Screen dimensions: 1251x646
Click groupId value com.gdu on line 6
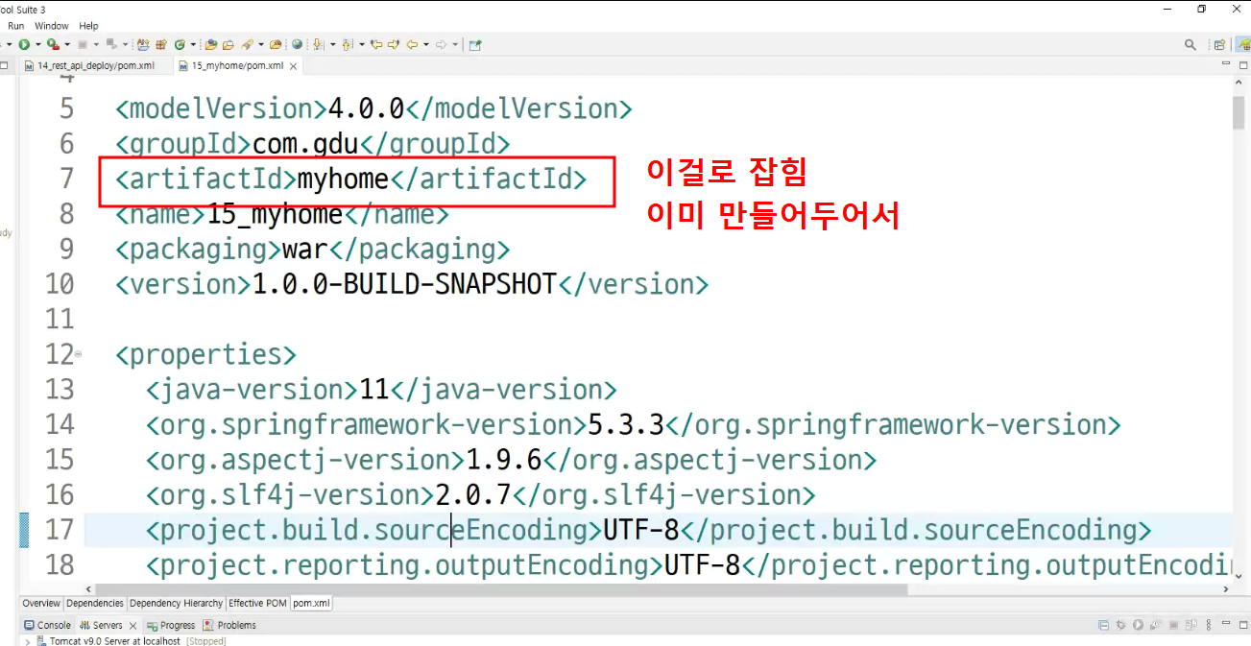[304, 144]
